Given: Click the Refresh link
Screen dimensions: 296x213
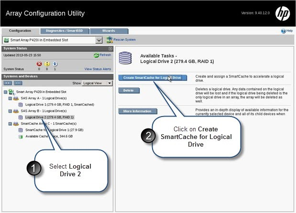Looking at the screenshot, I should (105, 55).
